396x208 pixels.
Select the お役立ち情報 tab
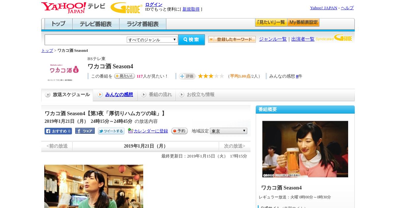[197, 95]
